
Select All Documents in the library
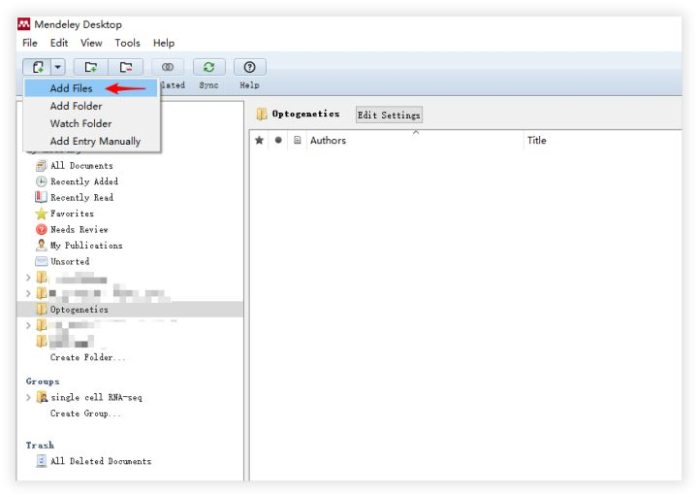81,166
